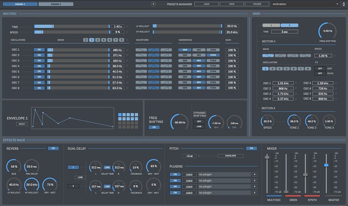Toggle OSC 4 on or off
The height and width of the screenshot is (206, 348).
point(39,66)
